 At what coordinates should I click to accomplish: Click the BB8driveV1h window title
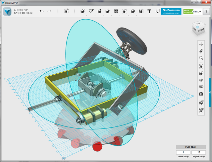[x=12, y=3]
